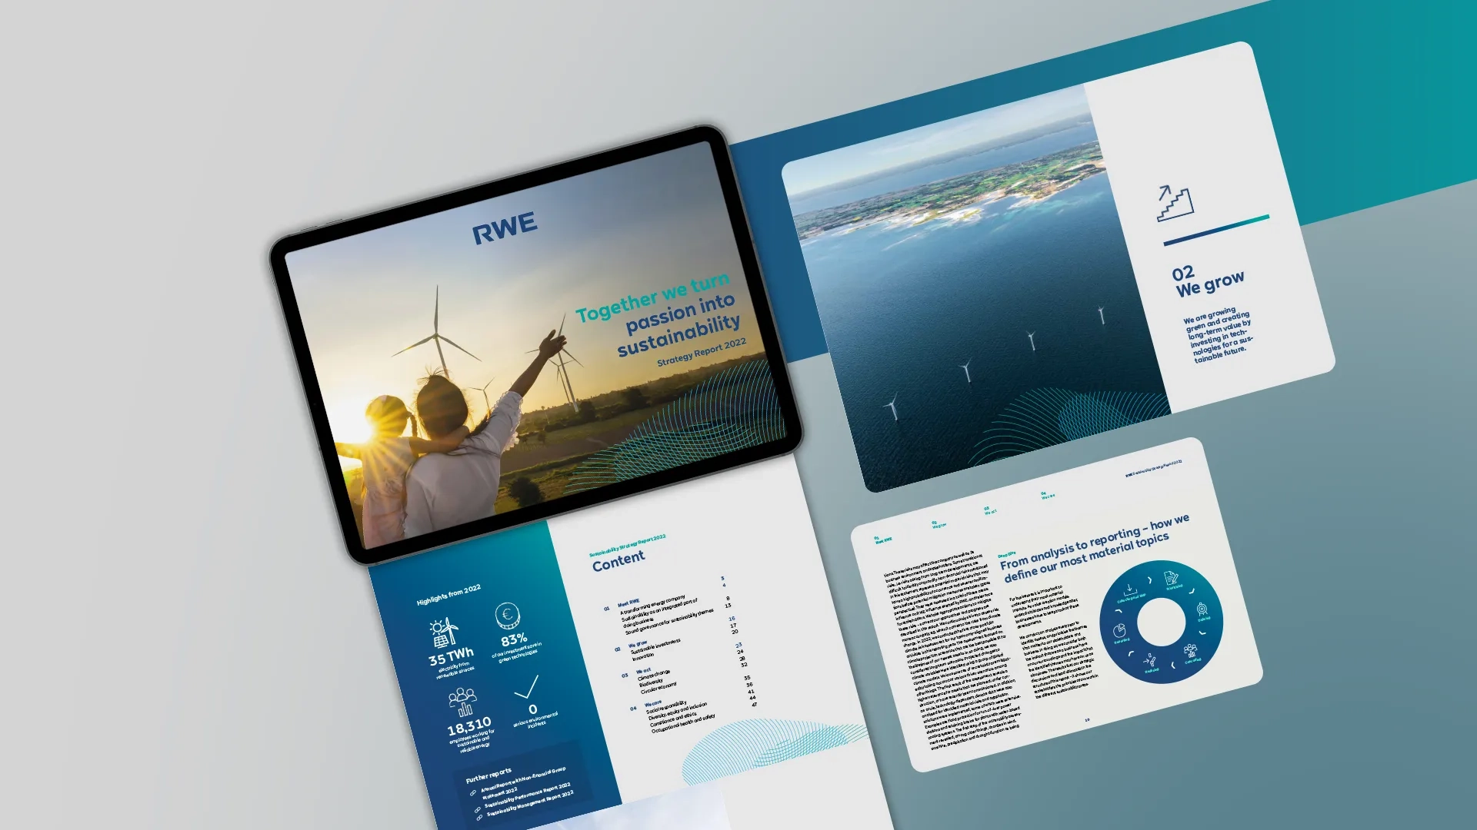Click the 'We act' section heading in Content
The width and height of the screenshot is (1477, 830).
[x=644, y=671]
